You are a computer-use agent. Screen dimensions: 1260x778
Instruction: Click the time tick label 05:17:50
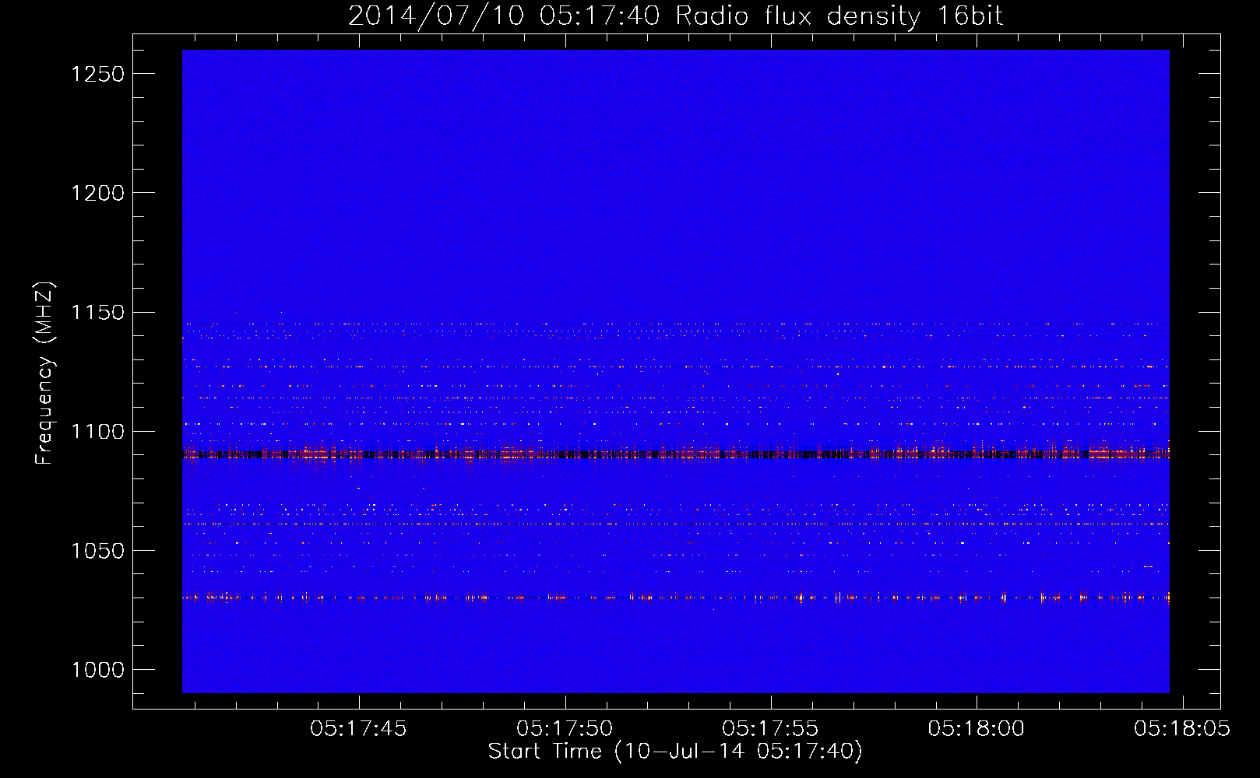coord(565,729)
